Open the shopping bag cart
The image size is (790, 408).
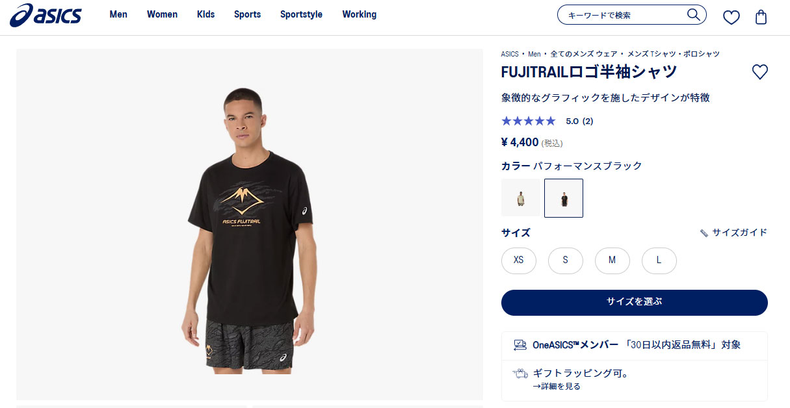coord(761,17)
